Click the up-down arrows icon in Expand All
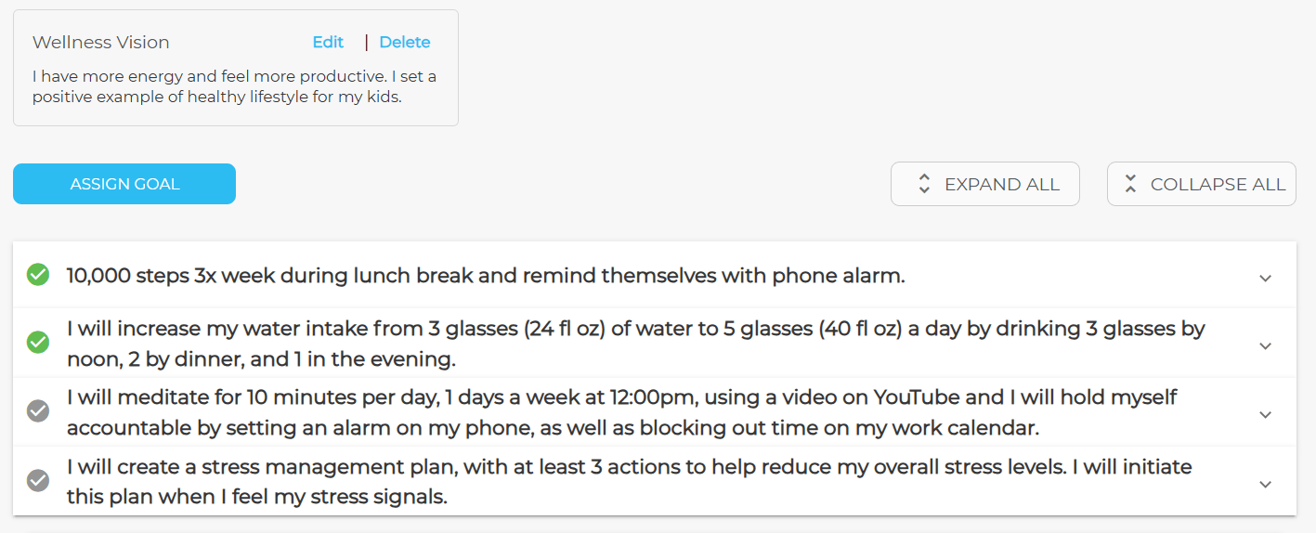Image resolution: width=1316 pixels, height=533 pixels. click(924, 184)
